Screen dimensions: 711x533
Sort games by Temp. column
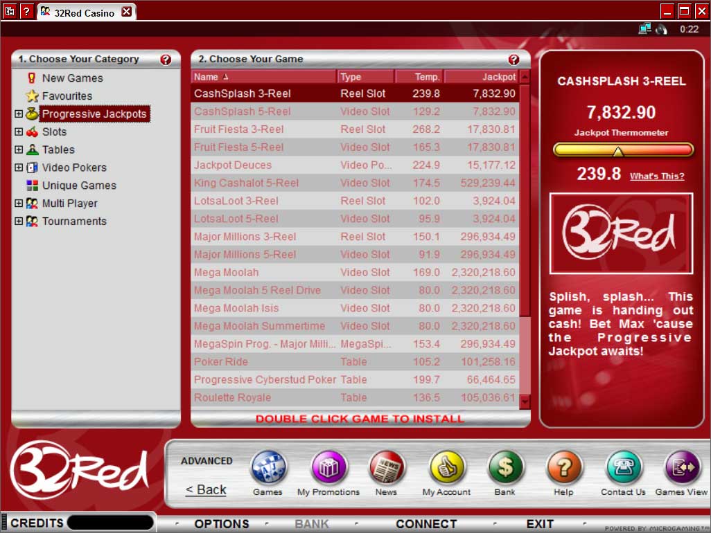tap(419, 77)
